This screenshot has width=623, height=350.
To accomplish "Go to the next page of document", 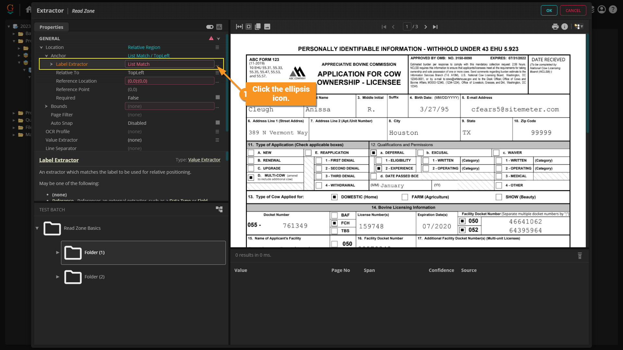I will [426, 27].
